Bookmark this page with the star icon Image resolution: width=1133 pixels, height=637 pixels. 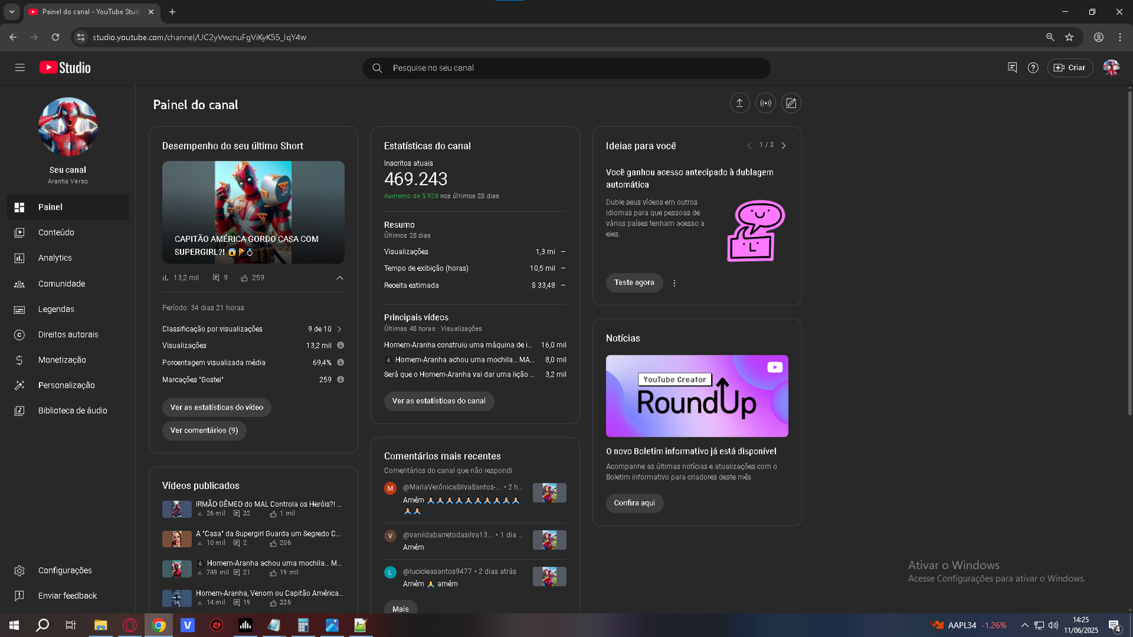coord(1069,37)
